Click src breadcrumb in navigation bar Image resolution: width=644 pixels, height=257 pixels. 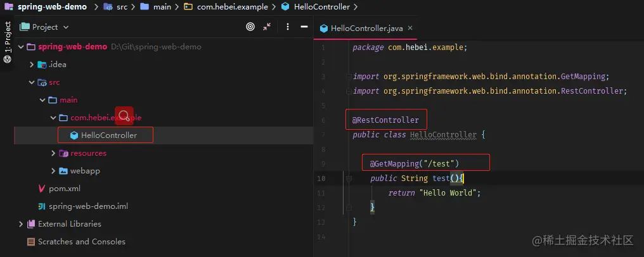(x=121, y=7)
